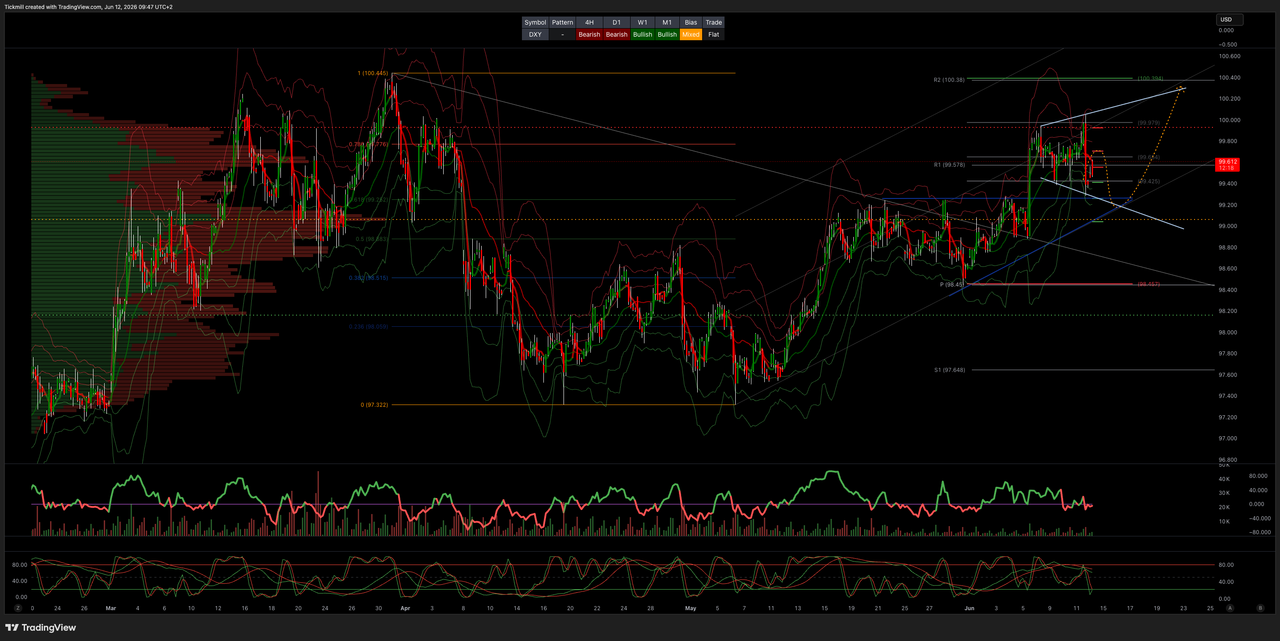
Task: Click the May label on the time axis
Action: tap(691, 608)
